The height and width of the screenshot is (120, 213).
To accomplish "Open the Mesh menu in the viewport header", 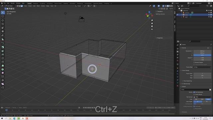I will pyautogui.click(x=38, y=6).
